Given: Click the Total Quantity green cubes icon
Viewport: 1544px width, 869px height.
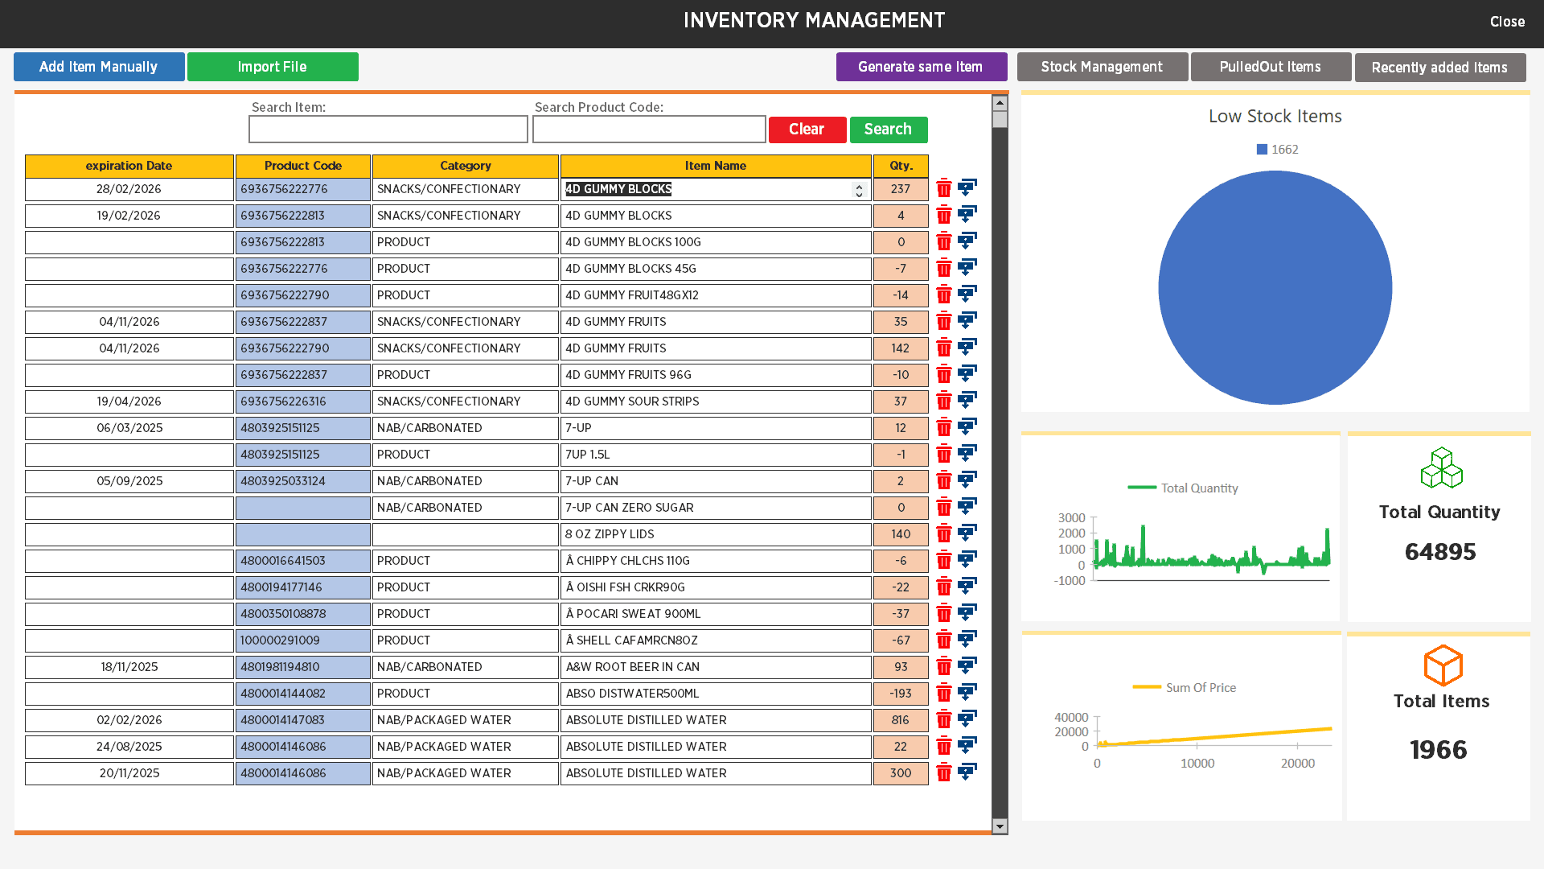Looking at the screenshot, I should [1441, 468].
